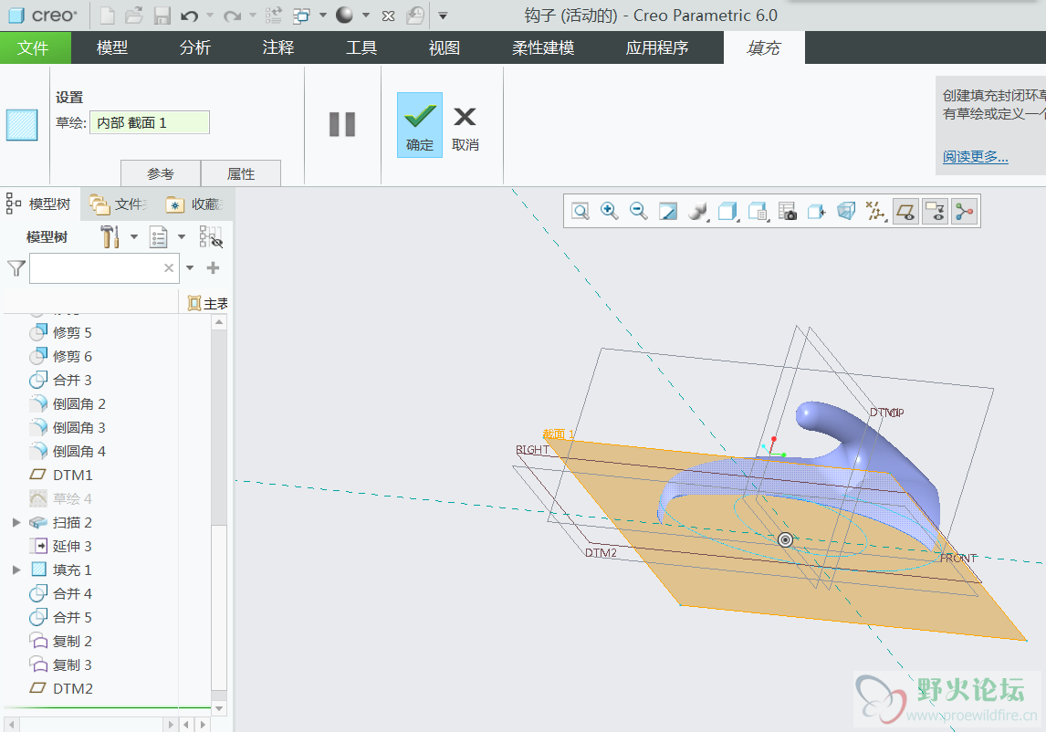Click the Zoom In magnifier icon
This screenshot has height=732, width=1046.
(x=609, y=212)
